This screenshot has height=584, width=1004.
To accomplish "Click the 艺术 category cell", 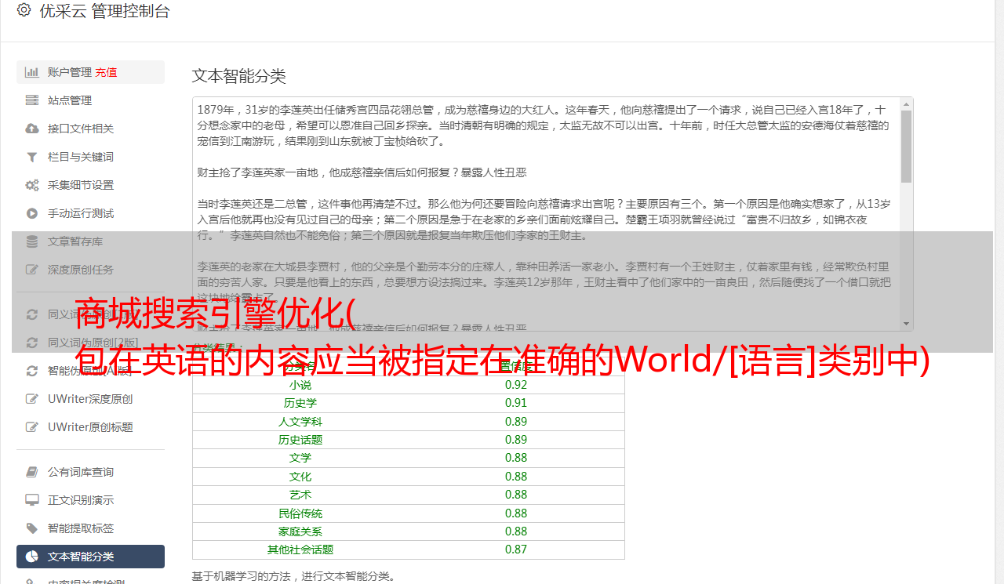I will click(300, 495).
